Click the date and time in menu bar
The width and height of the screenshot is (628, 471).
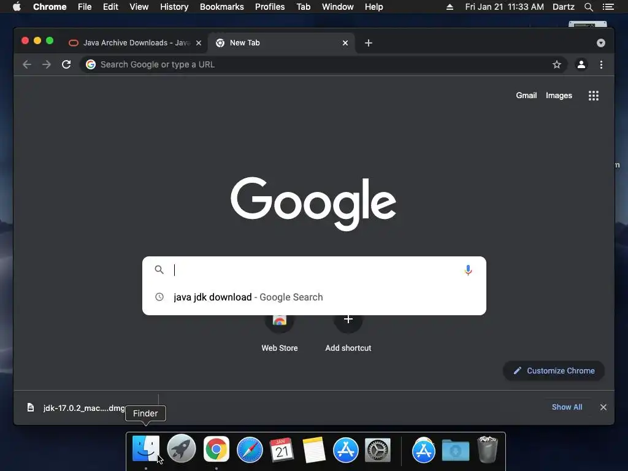pos(504,7)
